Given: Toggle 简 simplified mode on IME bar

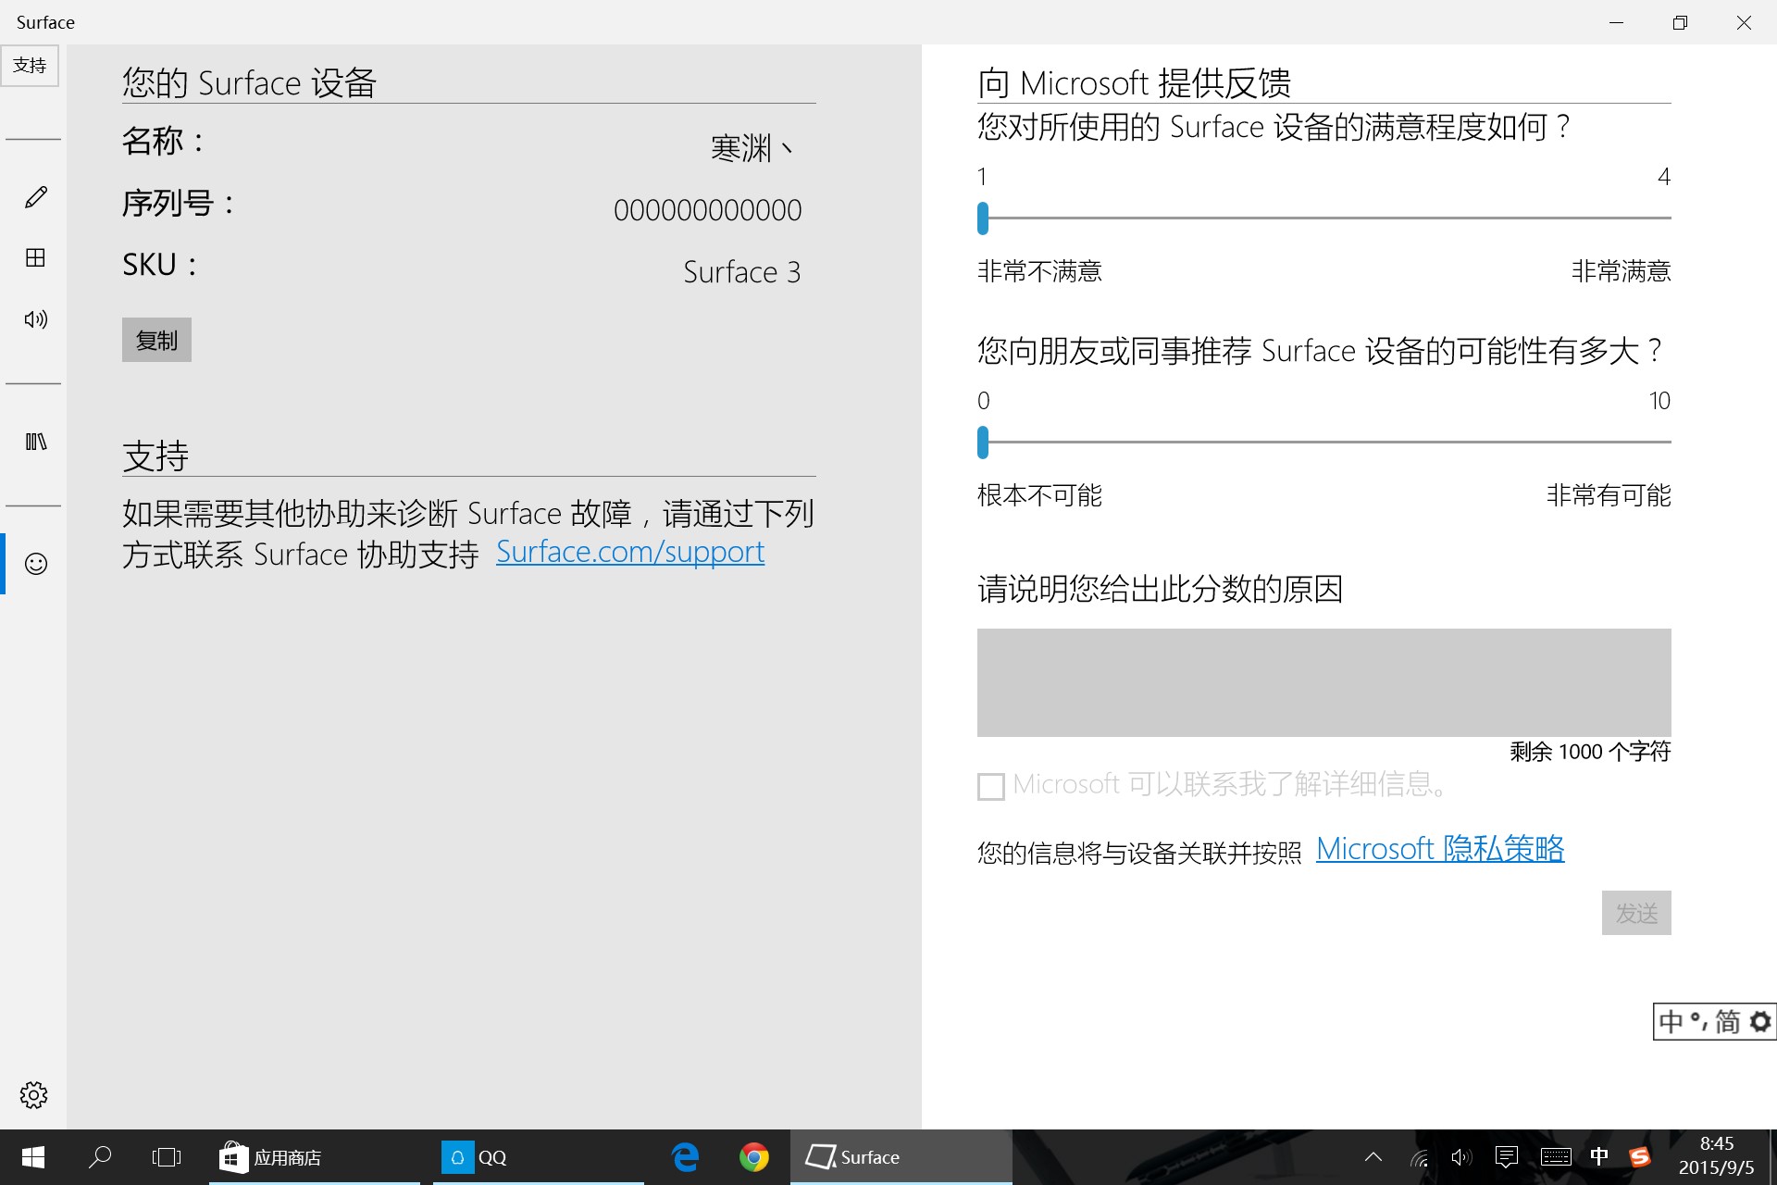Looking at the screenshot, I should (1727, 1022).
